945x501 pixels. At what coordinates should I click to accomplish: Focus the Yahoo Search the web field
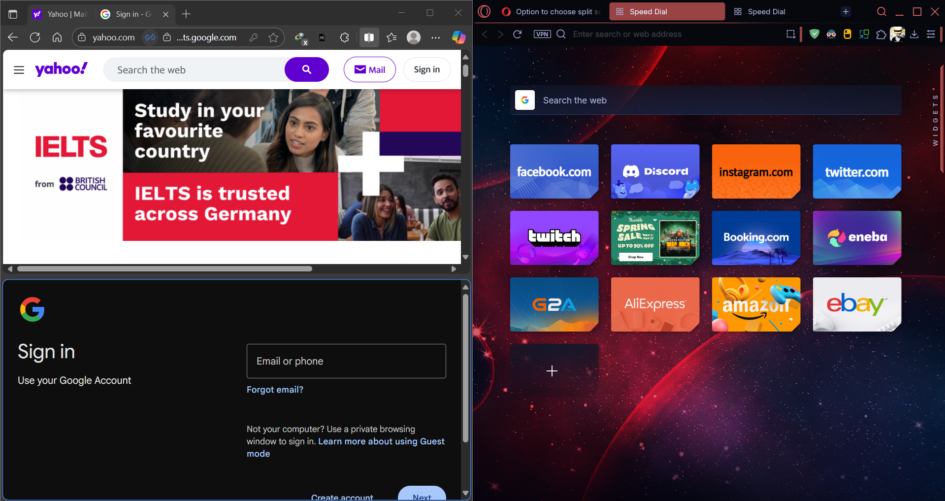click(195, 70)
